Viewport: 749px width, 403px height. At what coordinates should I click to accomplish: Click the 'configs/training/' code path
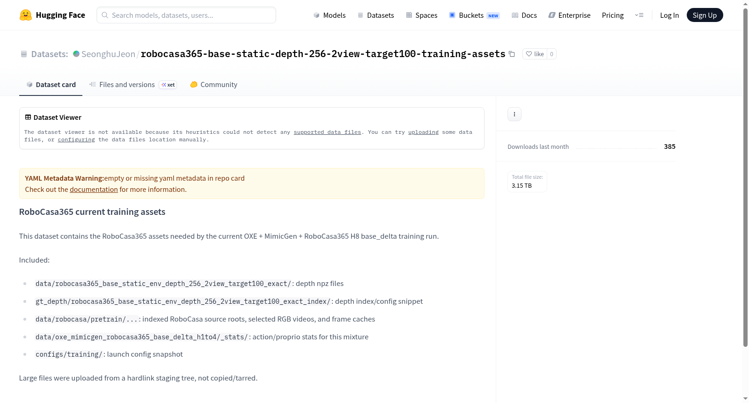[69, 354]
